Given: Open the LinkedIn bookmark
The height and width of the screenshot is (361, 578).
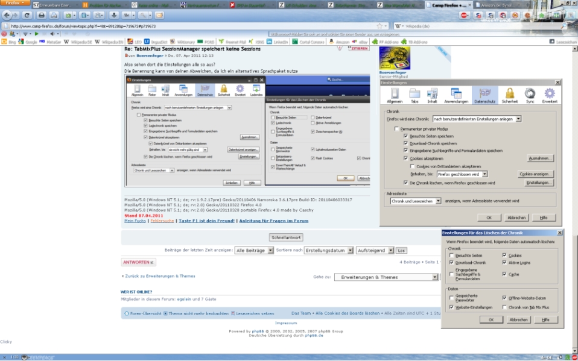Looking at the screenshot, I should coord(277,42).
